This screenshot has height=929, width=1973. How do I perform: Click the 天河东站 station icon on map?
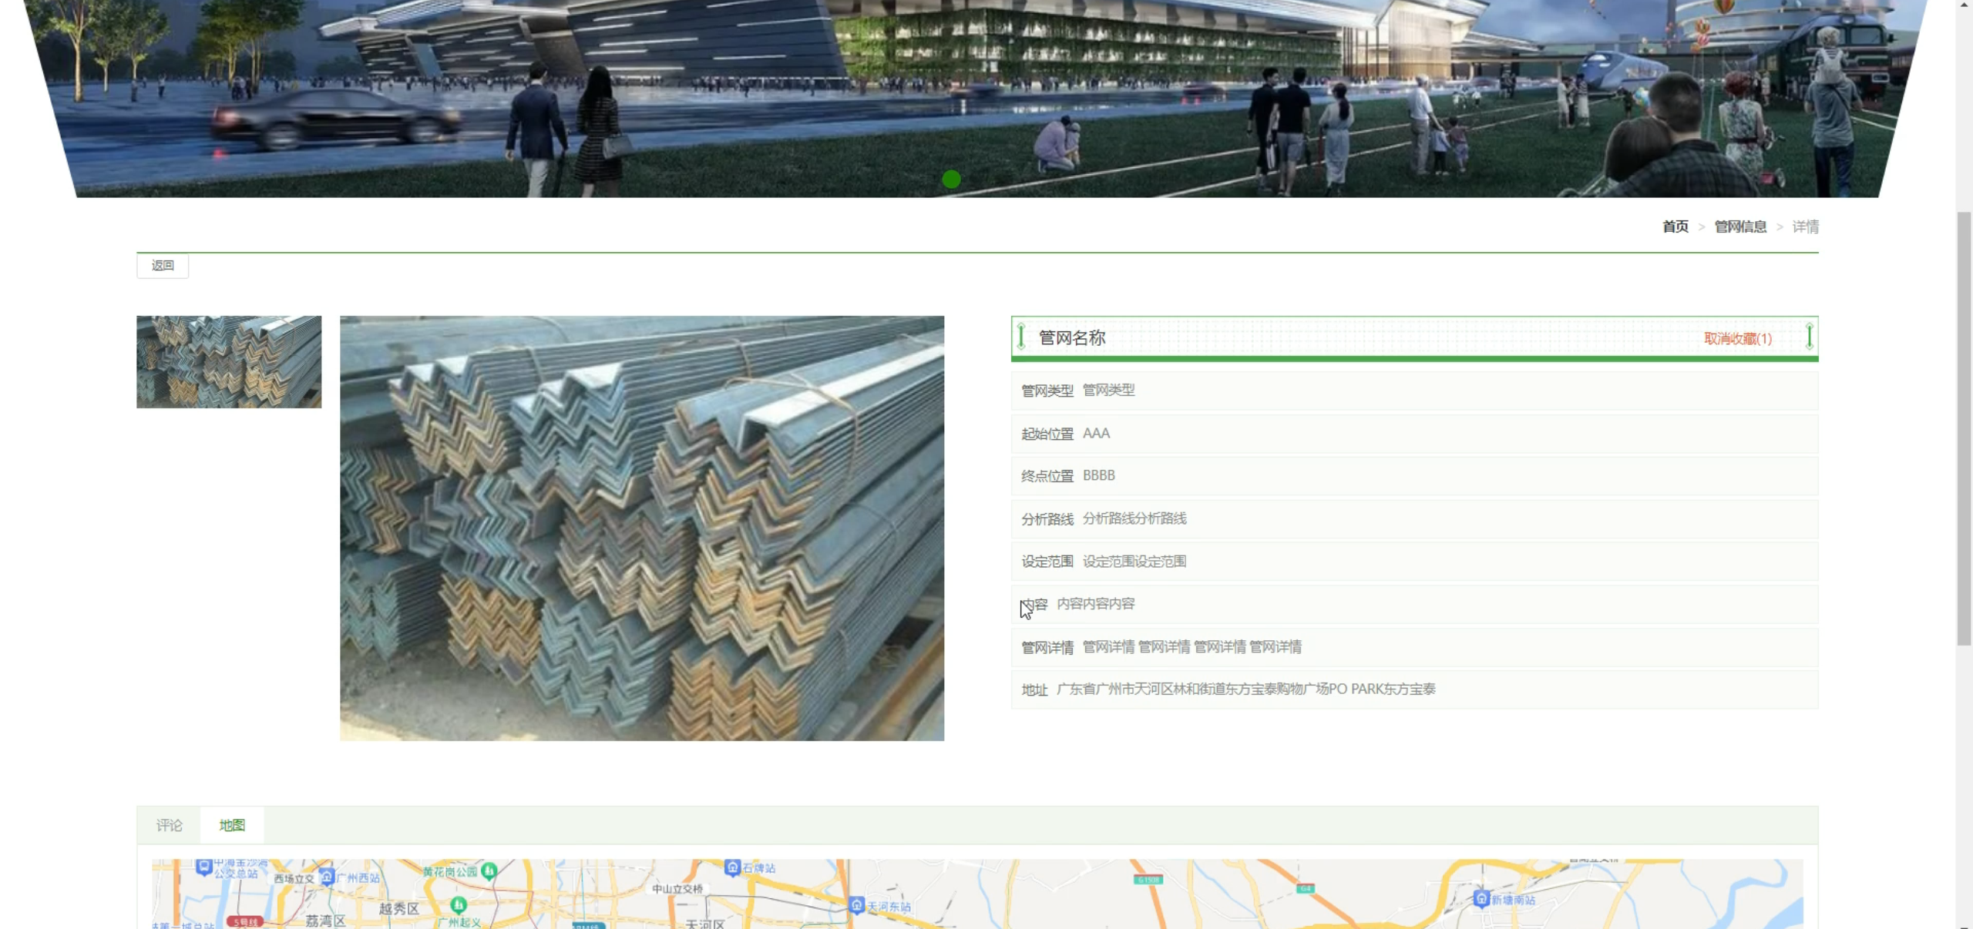[856, 905]
